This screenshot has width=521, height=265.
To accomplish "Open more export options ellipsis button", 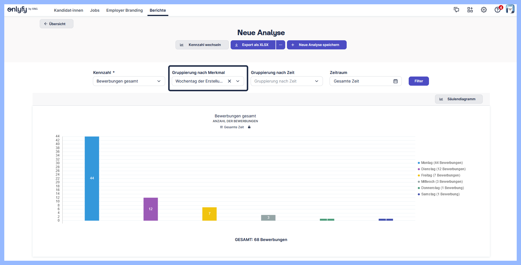I will 281,45.
